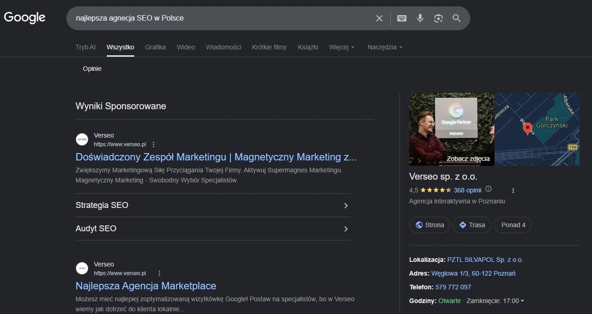
Task: Open three-dot menu beside first Verseo ad URL
Action: pos(153,144)
